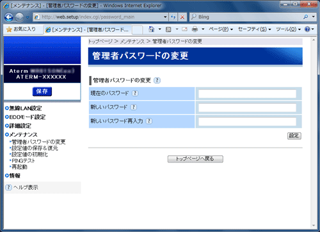
Task: Focus the 現在のパスワード input field
Action: [247, 93]
